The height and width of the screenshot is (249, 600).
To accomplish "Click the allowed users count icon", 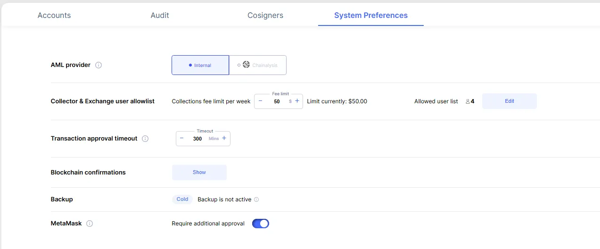I will [x=468, y=101].
